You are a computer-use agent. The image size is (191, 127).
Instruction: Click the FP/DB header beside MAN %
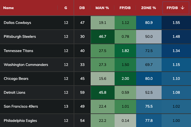point(125,8)
